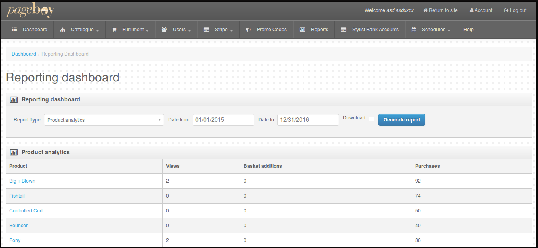Open the Bouncer product link
This screenshot has width=538, height=248.
18,226
